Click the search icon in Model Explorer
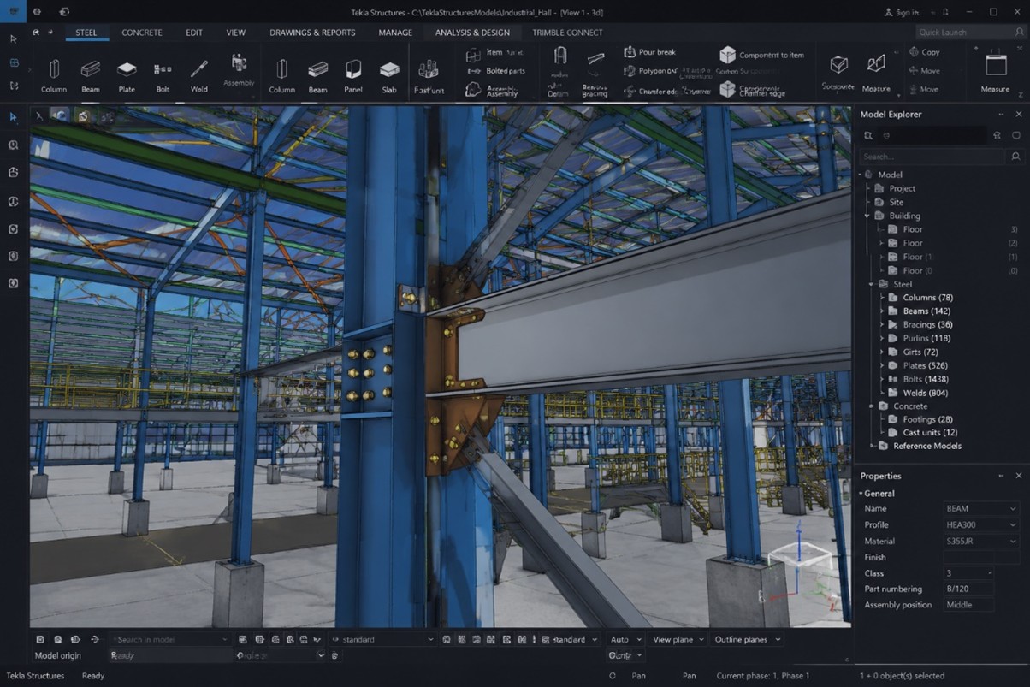This screenshot has height=687, width=1030. 1015,157
